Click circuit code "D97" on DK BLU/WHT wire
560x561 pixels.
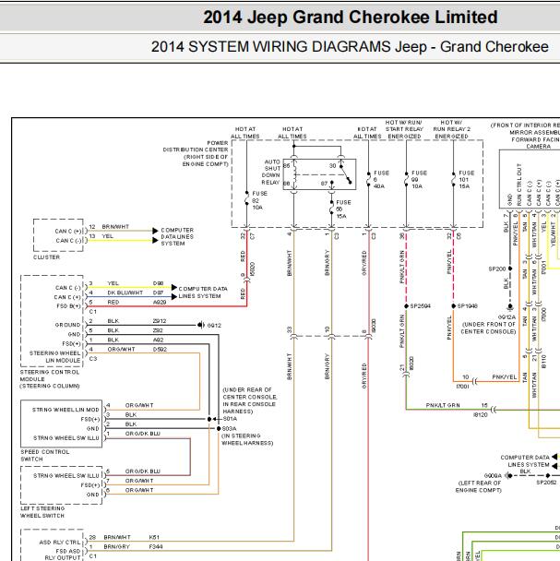158,292
